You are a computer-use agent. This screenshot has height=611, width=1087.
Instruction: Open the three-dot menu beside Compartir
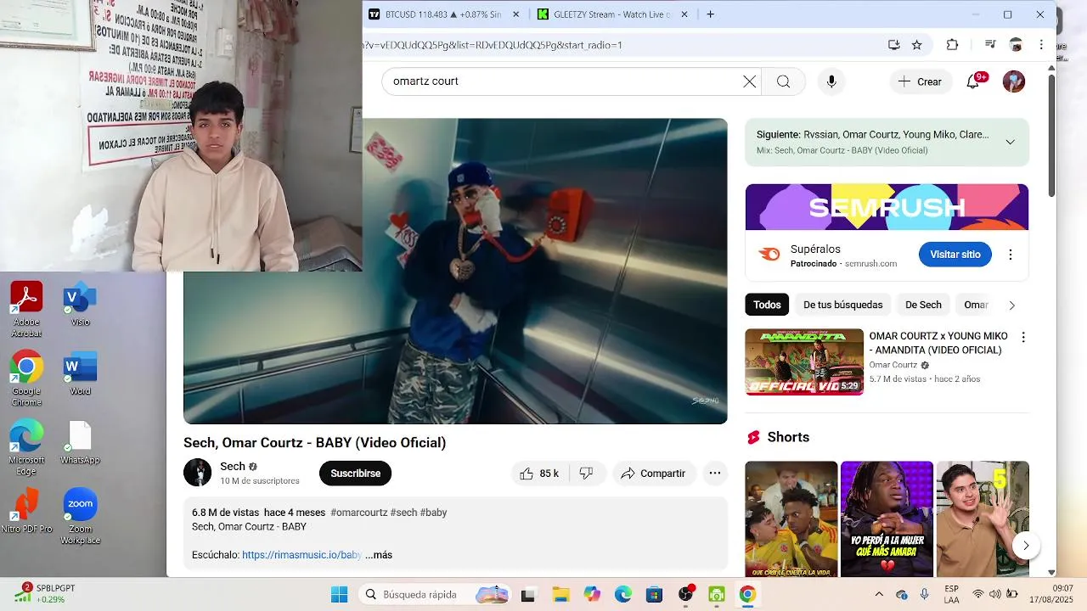[x=715, y=474]
